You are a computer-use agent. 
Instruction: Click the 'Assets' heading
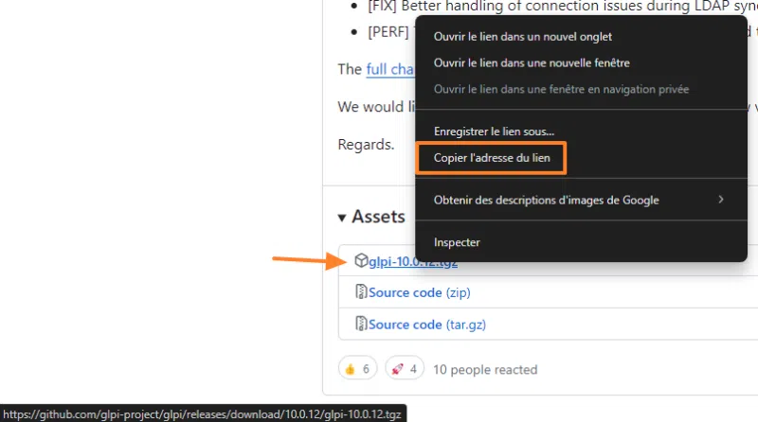click(378, 217)
